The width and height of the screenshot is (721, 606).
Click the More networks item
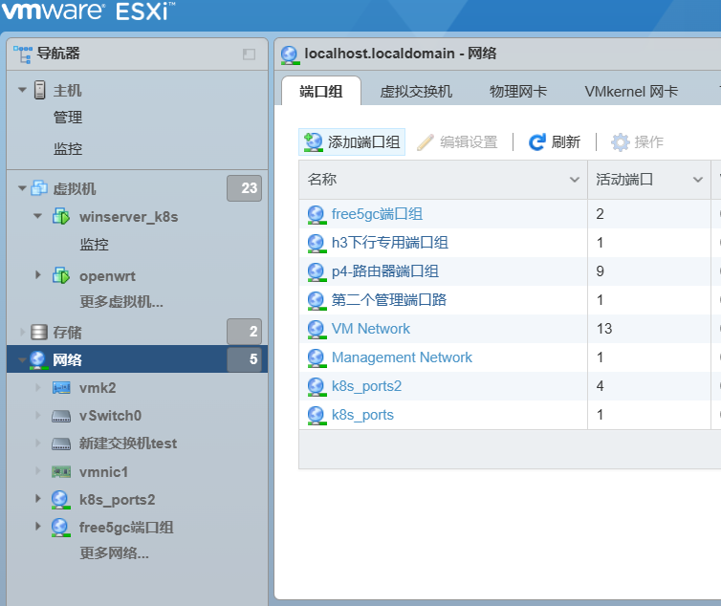click(x=114, y=553)
